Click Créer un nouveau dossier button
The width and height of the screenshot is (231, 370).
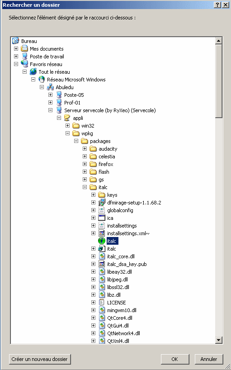click(x=40, y=359)
